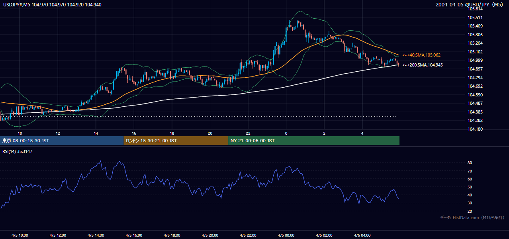Click RSI scale value 50
This screenshot has width=509, height=239.
pyautogui.click(x=470, y=187)
